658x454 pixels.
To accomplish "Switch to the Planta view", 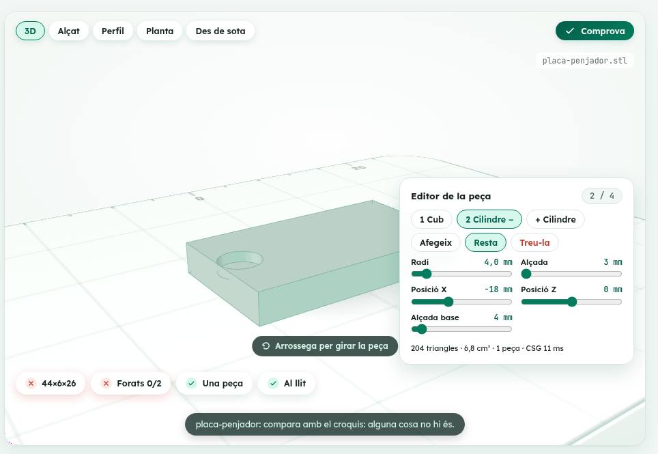I will (160, 31).
